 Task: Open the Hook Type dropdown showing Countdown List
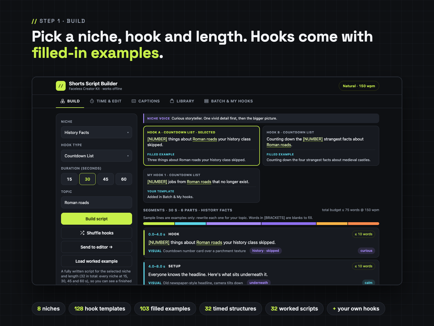(97, 156)
